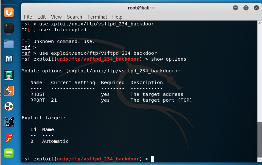Open the Search menu

click(75, 17)
